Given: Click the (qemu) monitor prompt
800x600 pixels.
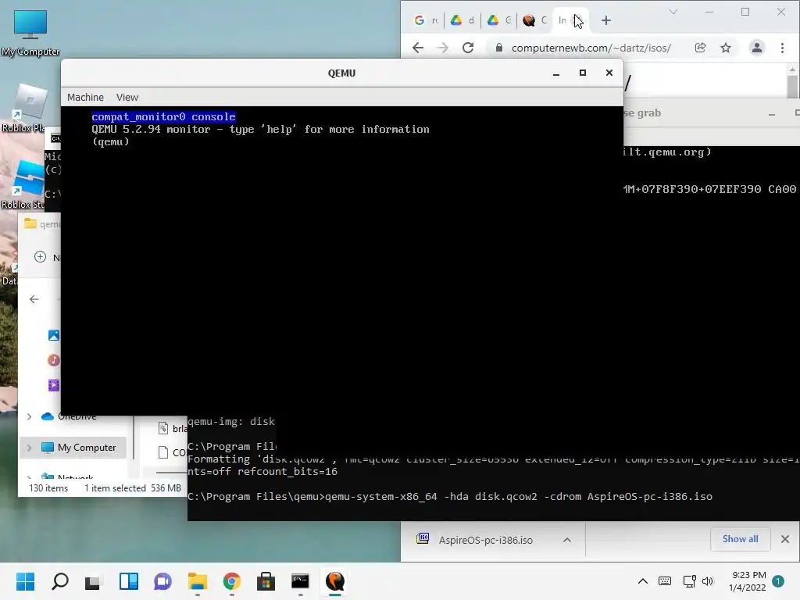Looking at the screenshot, I should 111,142.
